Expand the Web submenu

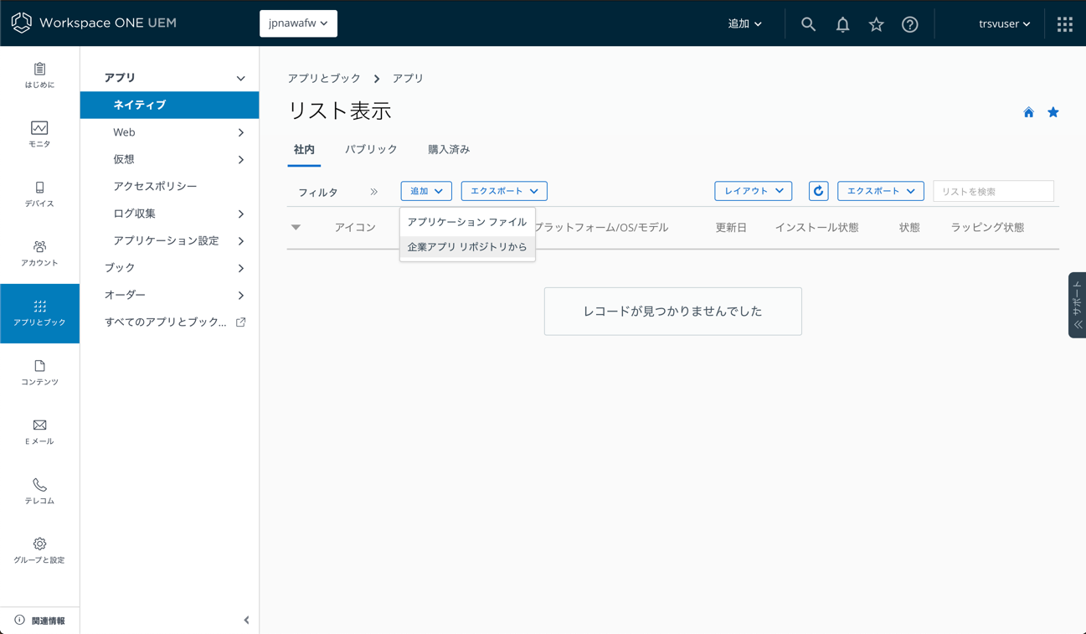tap(241, 132)
